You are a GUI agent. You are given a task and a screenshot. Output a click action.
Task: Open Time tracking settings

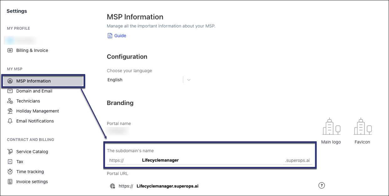(30, 172)
